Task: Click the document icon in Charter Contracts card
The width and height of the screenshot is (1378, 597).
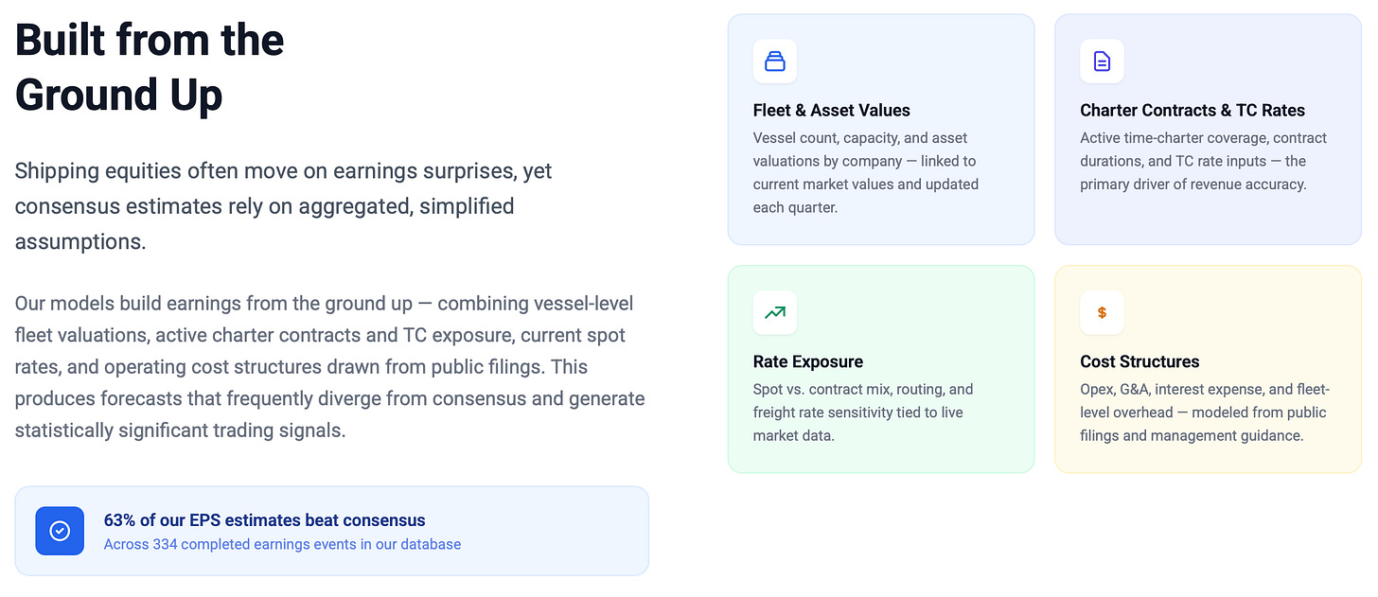Action: [x=1102, y=61]
